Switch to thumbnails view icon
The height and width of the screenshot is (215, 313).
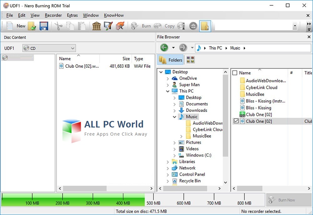tap(190, 60)
